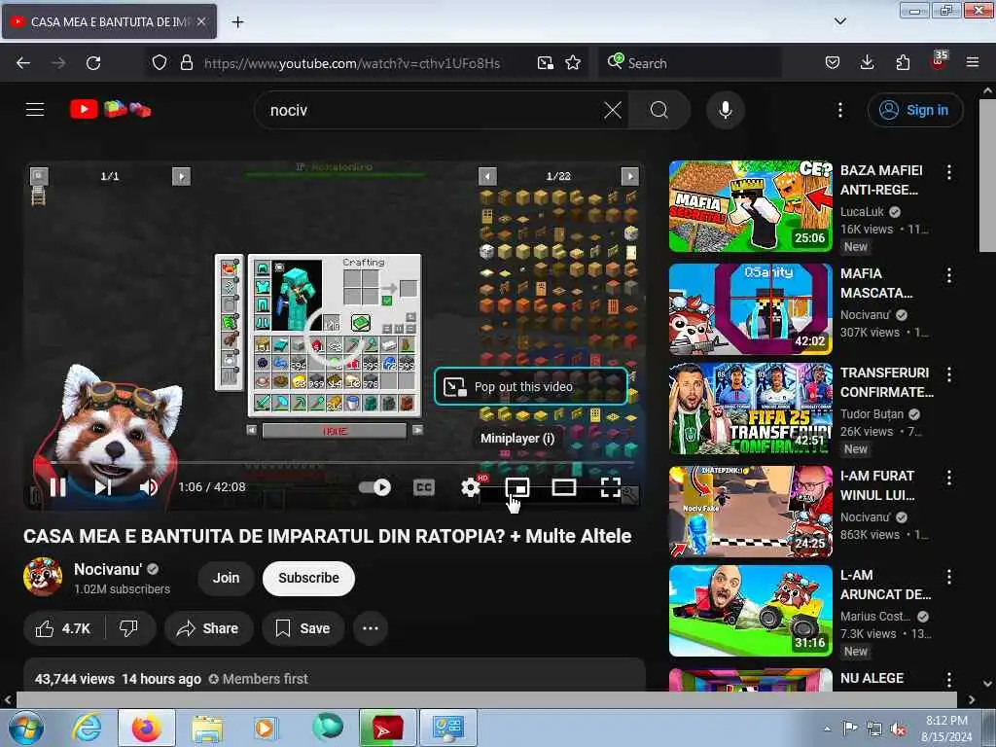Go back in browser history

pos(23,63)
